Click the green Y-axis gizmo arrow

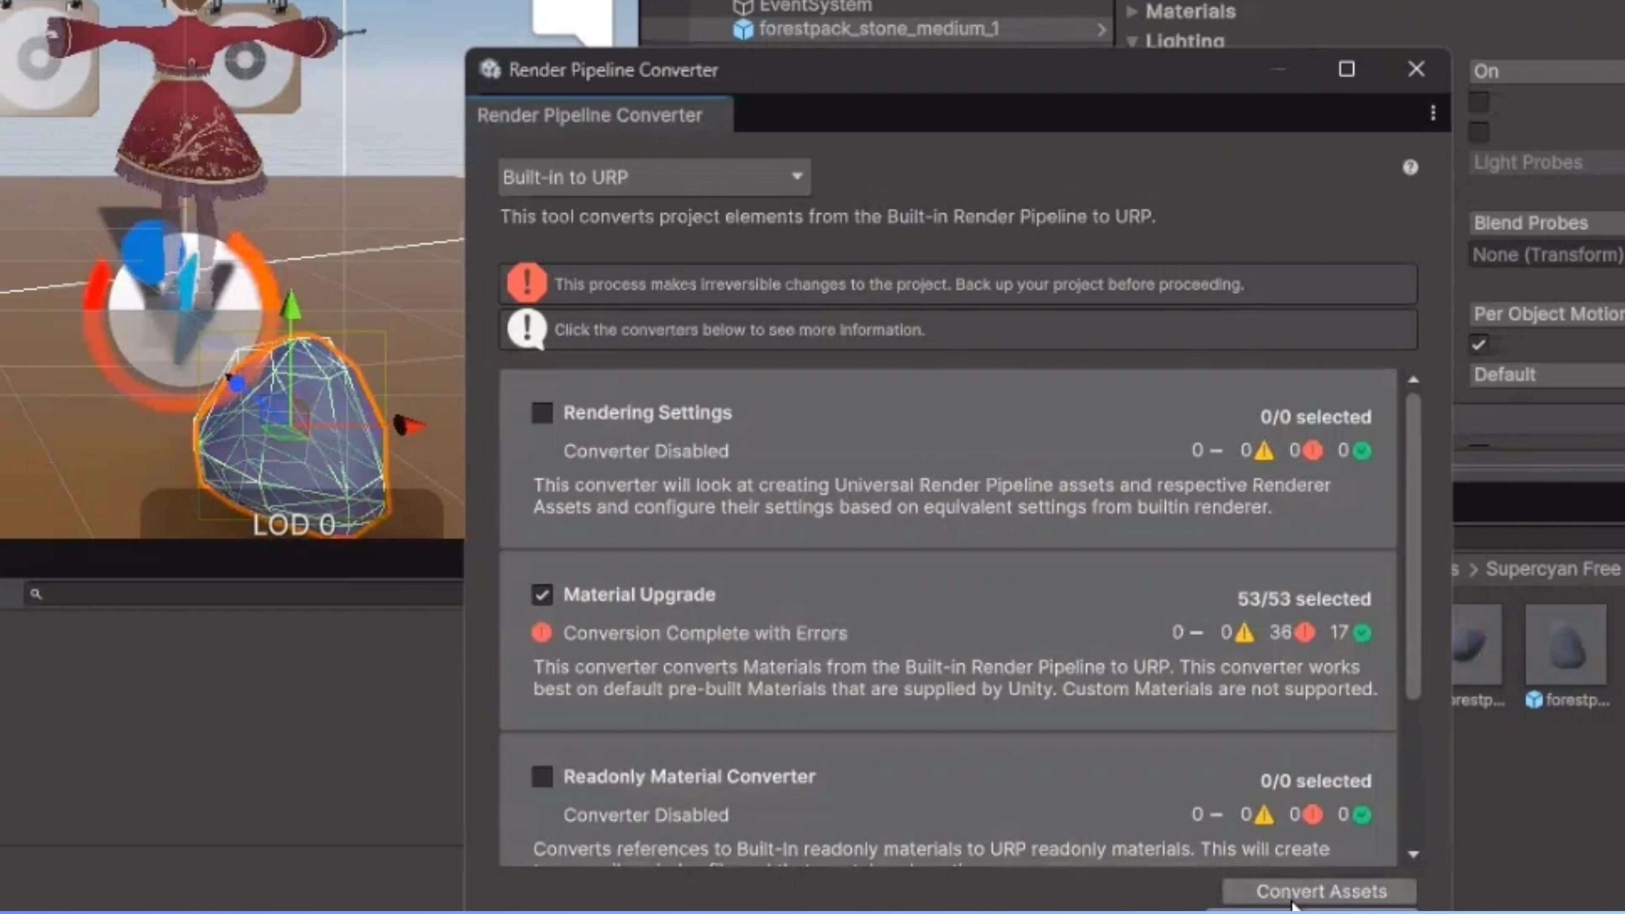[x=290, y=305]
